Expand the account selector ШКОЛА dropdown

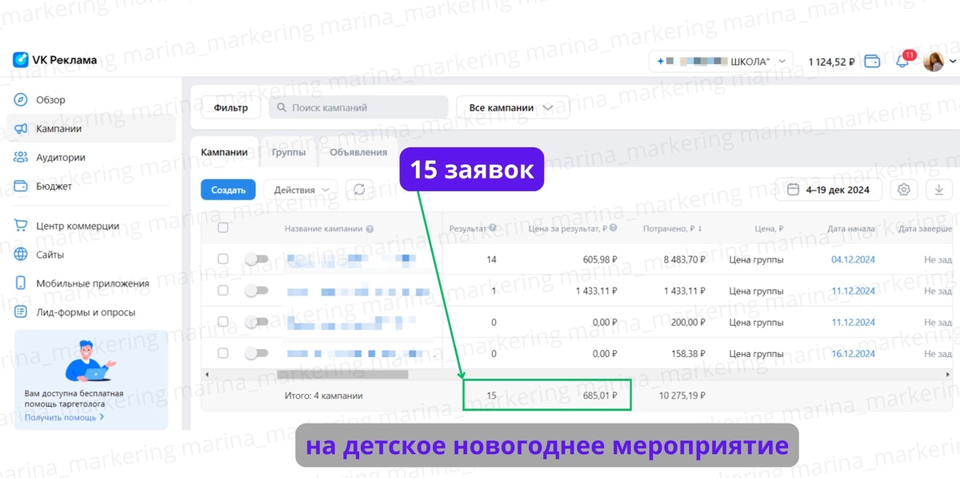pos(720,61)
